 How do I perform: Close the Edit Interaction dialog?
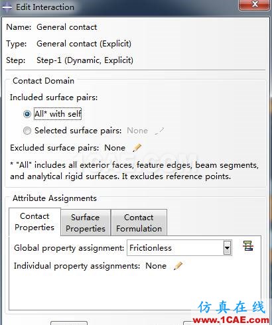click(255, 5)
